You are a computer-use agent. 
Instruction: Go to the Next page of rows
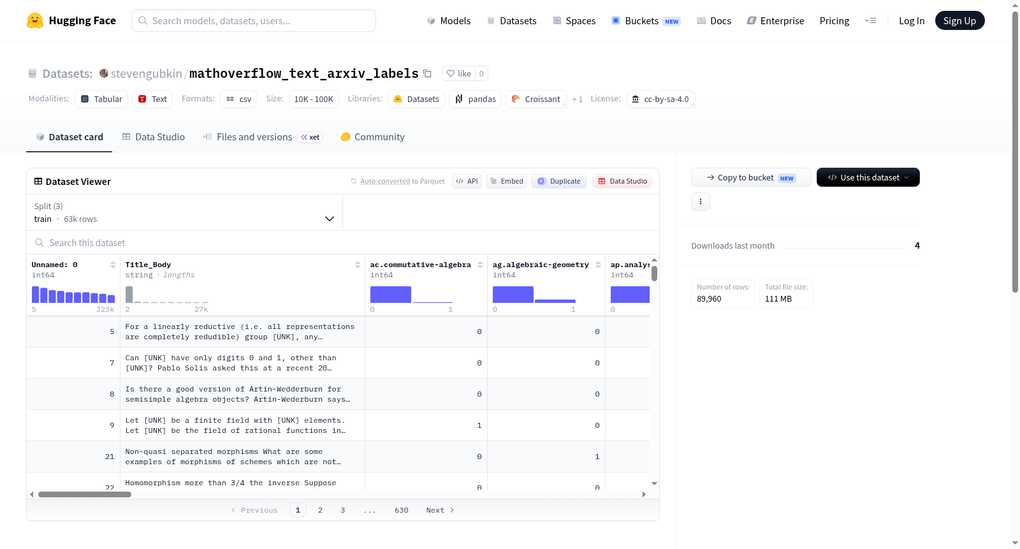pos(440,510)
